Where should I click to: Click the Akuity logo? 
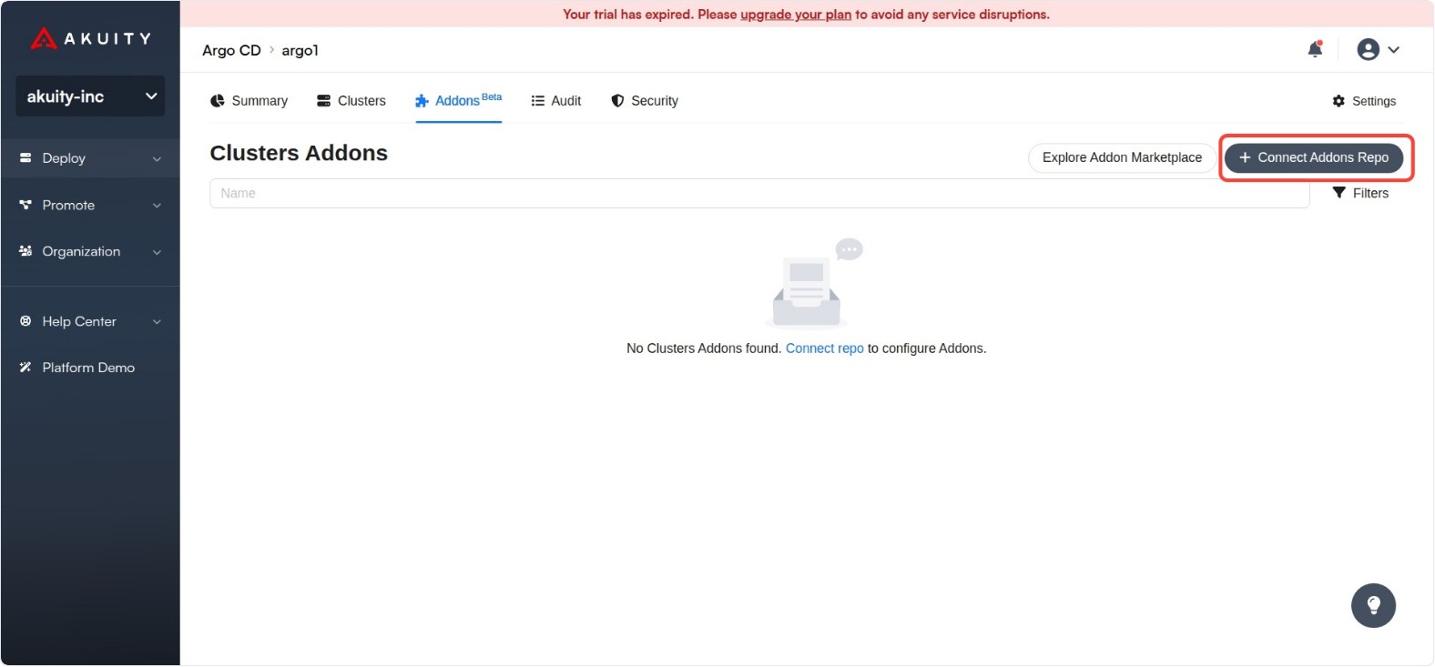pyautogui.click(x=90, y=38)
